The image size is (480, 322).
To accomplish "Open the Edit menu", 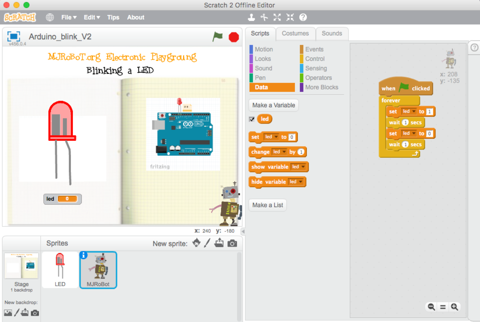I will tap(92, 17).
